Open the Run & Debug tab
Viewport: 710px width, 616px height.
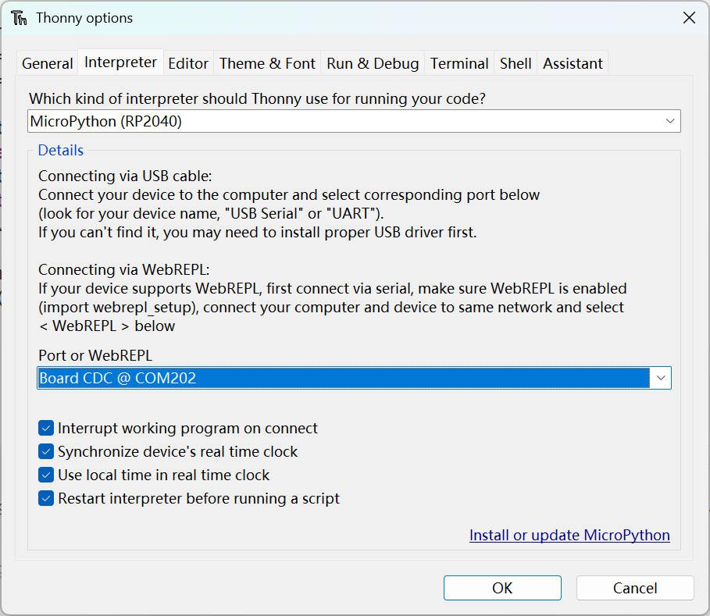point(373,63)
